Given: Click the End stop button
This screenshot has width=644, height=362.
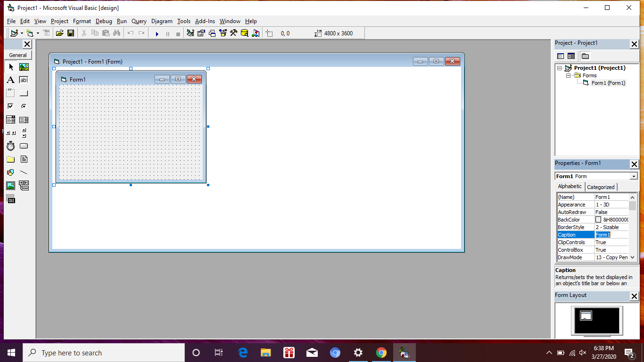Looking at the screenshot, I should pos(178,33).
